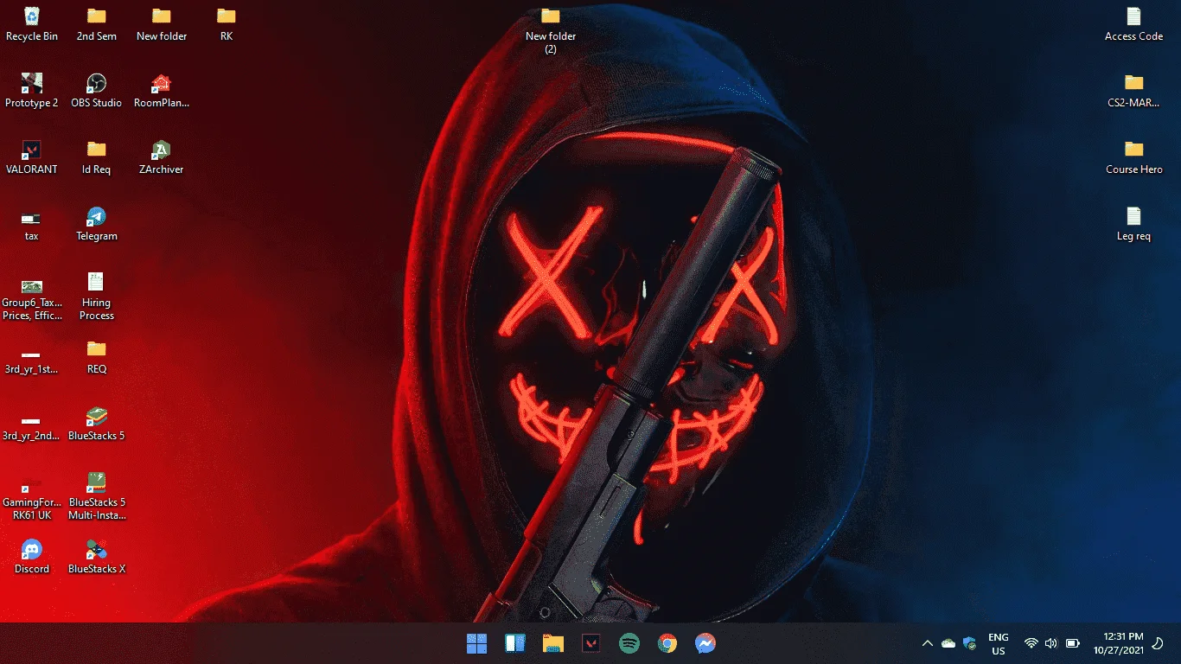Screen dimensions: 1181x664
Task: Select the Recycle Bin desktop icon
Action: [32, 24]
